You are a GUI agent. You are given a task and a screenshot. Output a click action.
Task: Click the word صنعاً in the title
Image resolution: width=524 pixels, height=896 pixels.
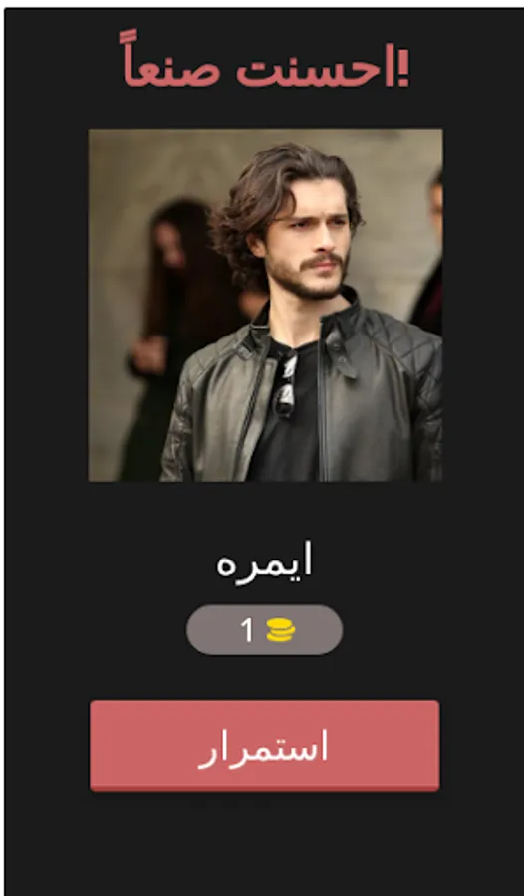170,62
